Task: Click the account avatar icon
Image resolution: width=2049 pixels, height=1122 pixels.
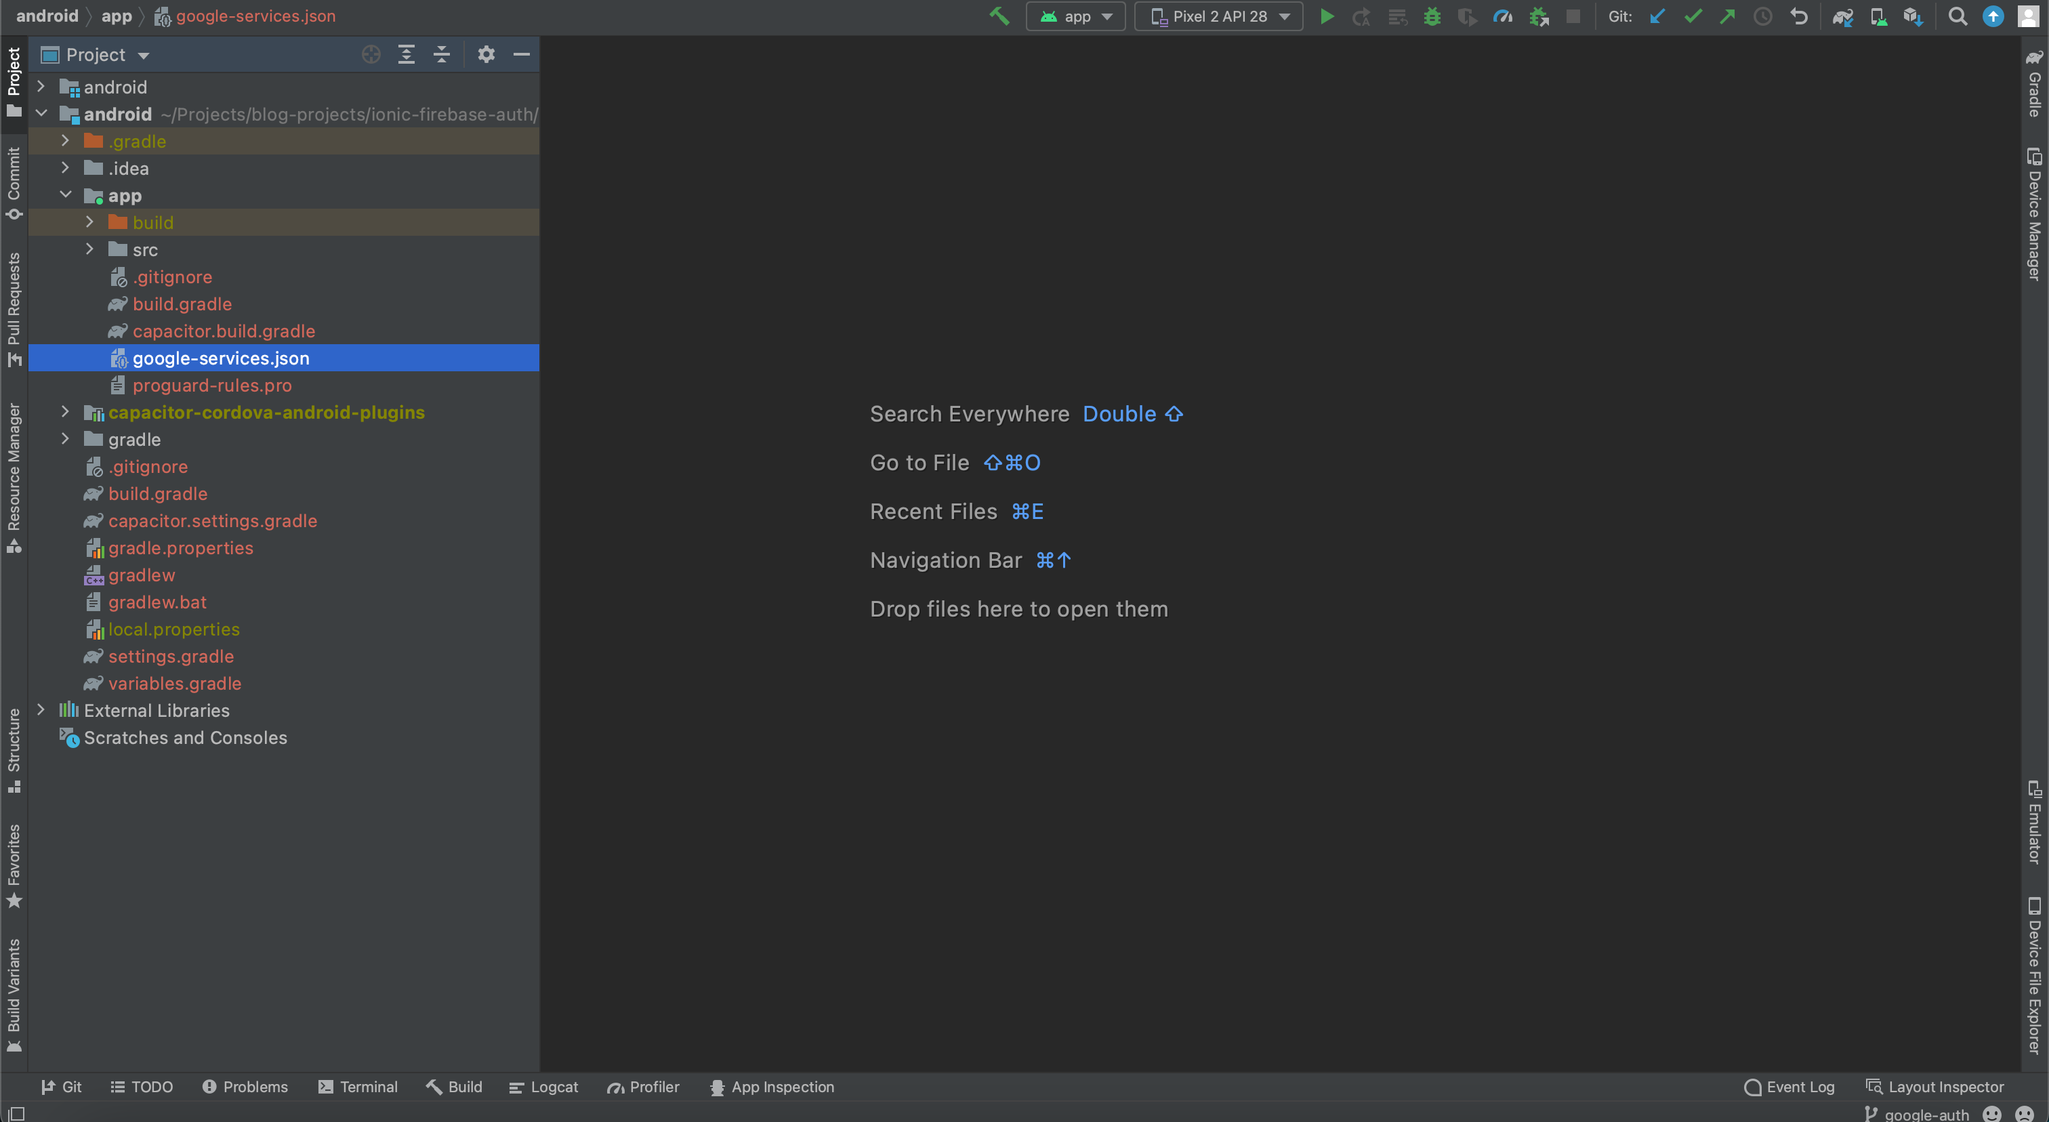Action: pos(2028,16)
